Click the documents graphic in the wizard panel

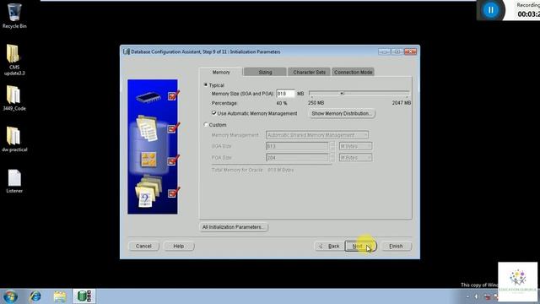[x=148, y=128]
